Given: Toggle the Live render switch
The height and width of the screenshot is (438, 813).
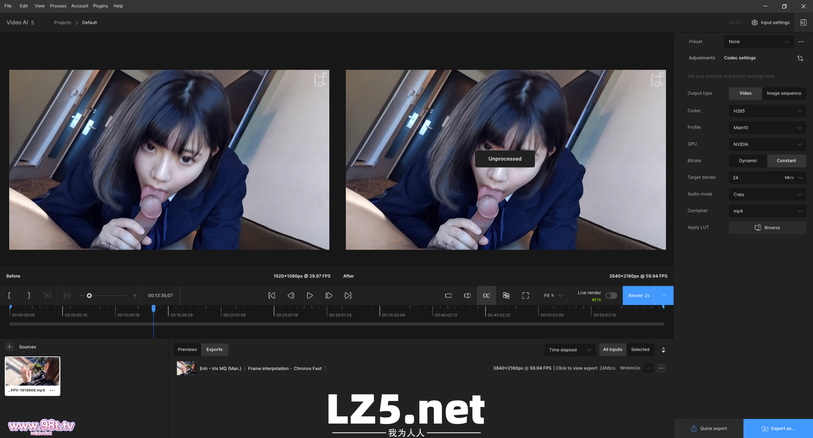Looking at the screenshot, I should (x=611, y=295).
